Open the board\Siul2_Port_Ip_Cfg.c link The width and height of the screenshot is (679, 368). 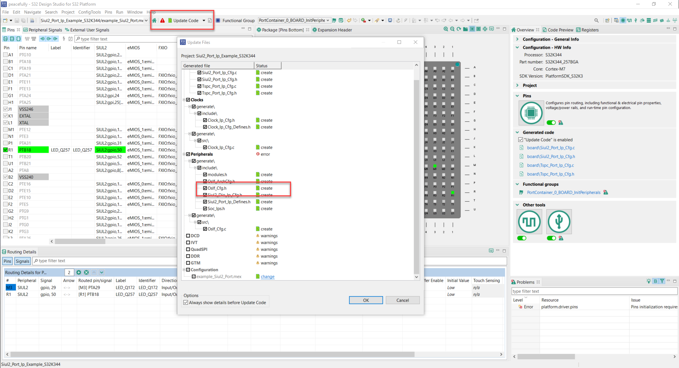(551, 148)
